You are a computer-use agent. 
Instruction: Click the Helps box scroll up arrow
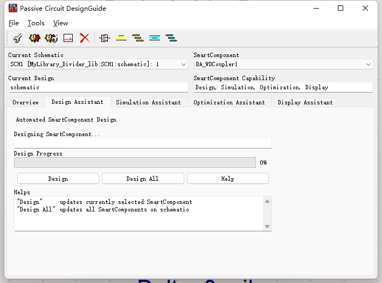267,201
